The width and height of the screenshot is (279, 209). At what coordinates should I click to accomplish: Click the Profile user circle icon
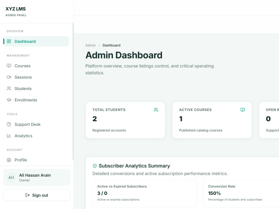[x=9, y=160]
